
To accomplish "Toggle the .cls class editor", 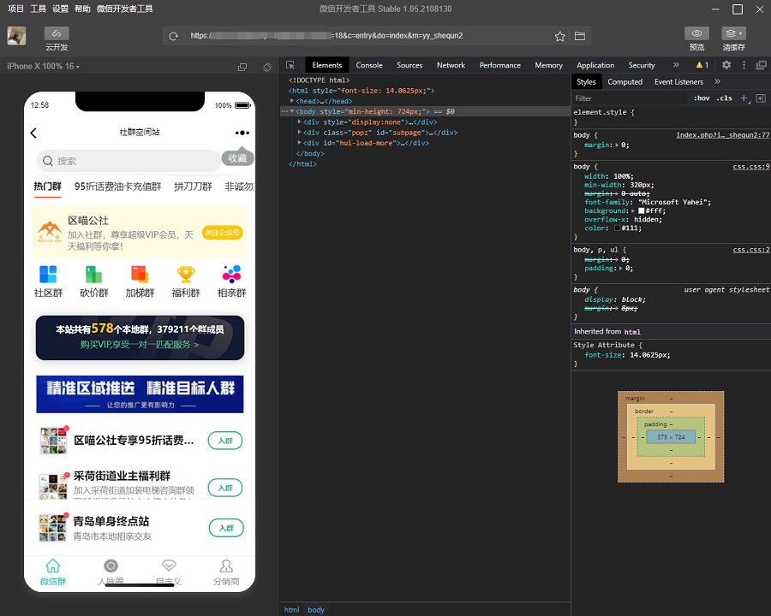I will (x=724, y=98).
